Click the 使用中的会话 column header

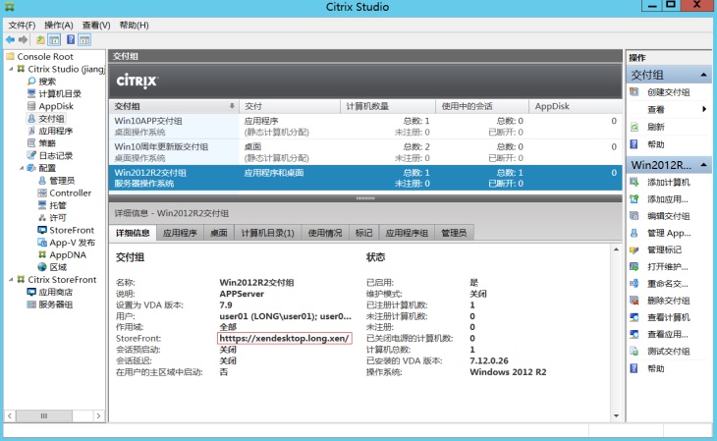coord(482,106)
